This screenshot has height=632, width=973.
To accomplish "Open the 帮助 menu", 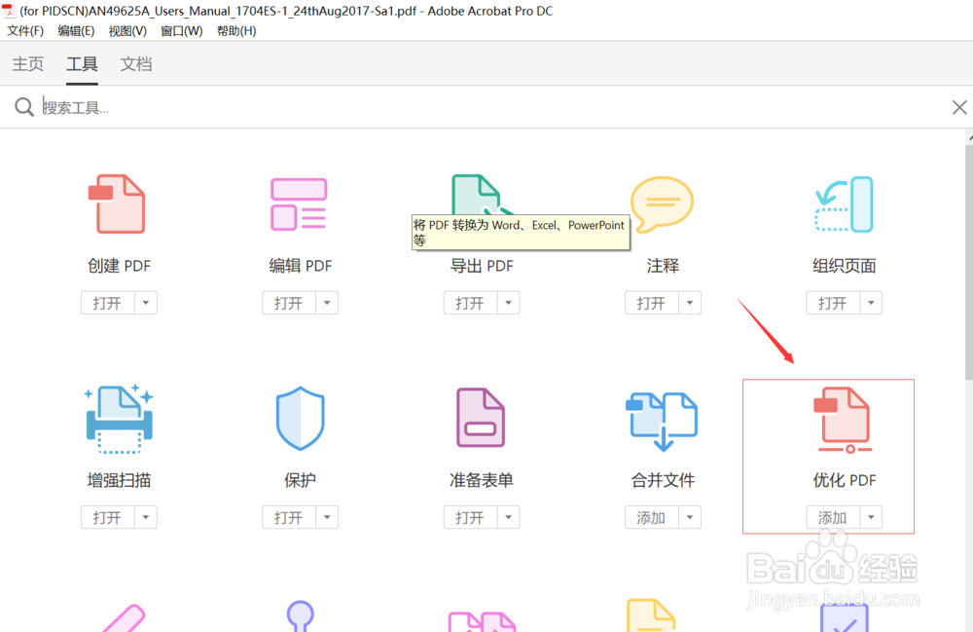I will [235, 30].
